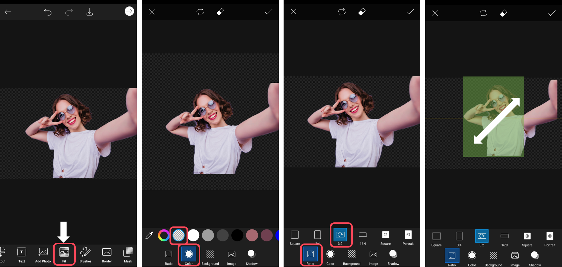Screen dimensions: 562x267
Task: Select the white color swatch
Action: point(193,235)
